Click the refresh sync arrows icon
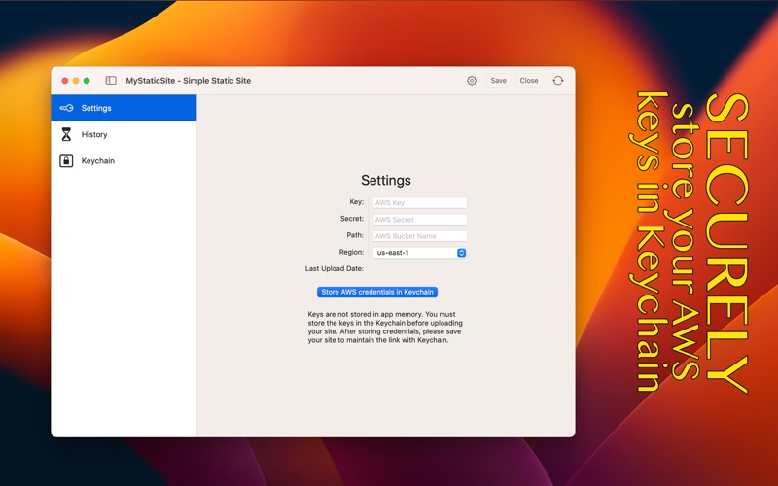778x486 pixels. tap(558, 81)
